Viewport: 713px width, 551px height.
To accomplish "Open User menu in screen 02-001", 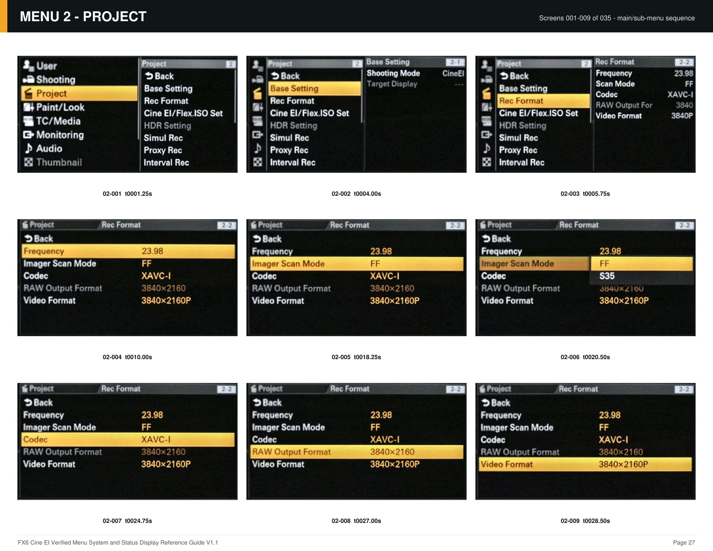I will click(79, 66).
